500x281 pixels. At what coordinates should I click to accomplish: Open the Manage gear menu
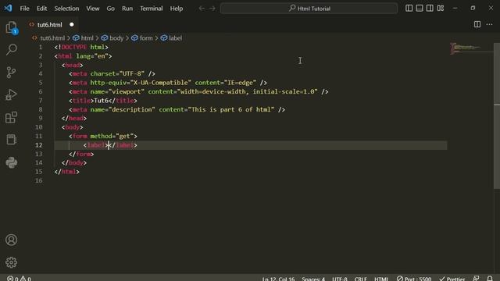[x=12, y=262]
